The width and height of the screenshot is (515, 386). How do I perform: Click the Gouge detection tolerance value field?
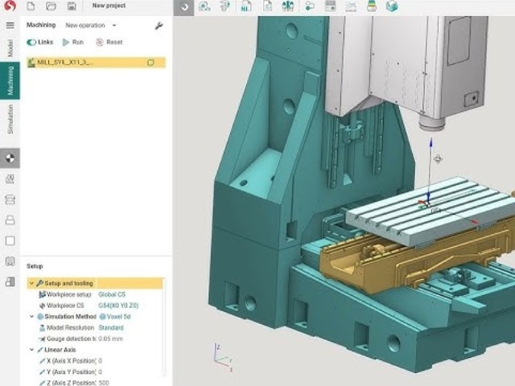[x=111, y=339]
